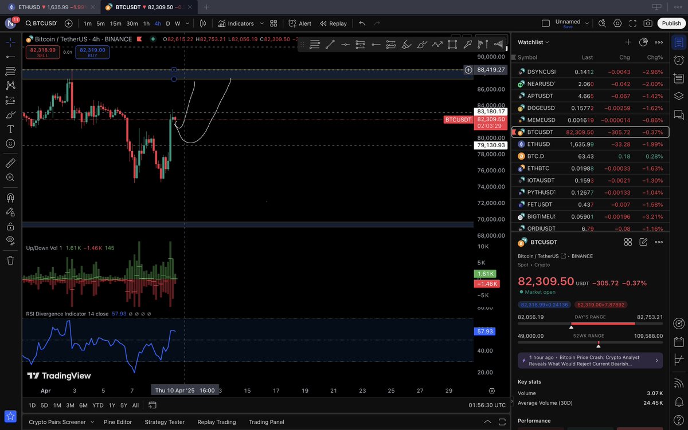The height and width of the screenshot is (430, 688).
Task: Start bar Replay mode
Action: click(x=333, y=23)
